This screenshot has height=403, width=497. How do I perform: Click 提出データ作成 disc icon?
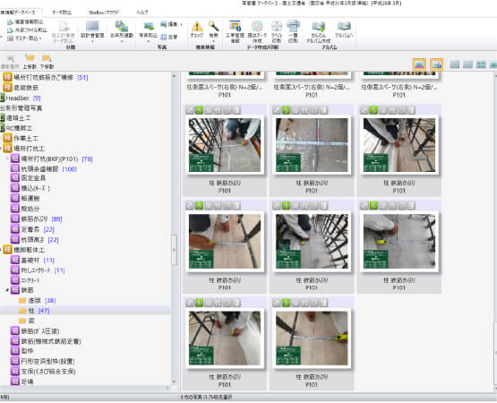257,31
